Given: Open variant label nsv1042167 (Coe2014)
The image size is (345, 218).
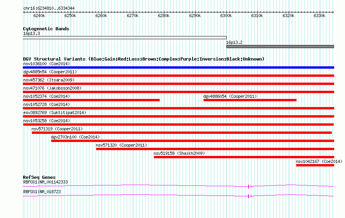Looking at the screenshot, I should pyautogui.click(x=319, y=161).
